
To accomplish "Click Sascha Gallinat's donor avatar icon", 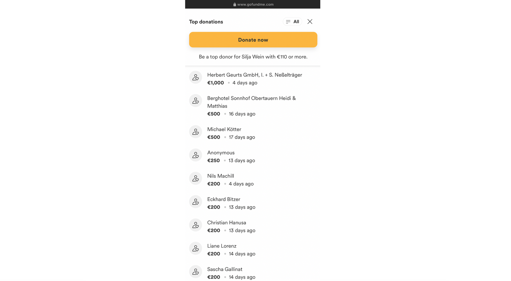I will point(195,272).
